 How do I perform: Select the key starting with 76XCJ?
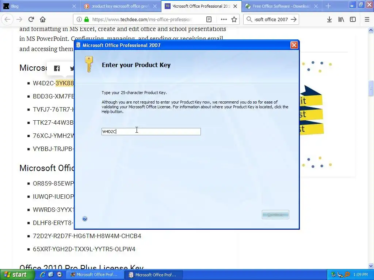53,136
